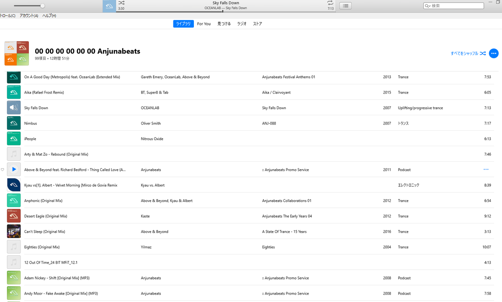Click music note icon of Rebound track
Screen dimensions: 502x302
14,154
